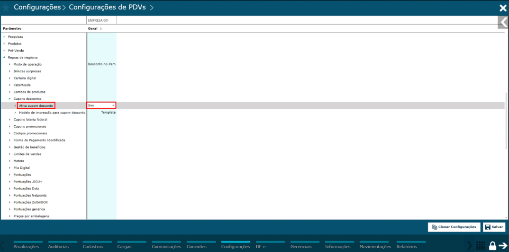The height and width of the screenshot is (252, 509).
Task: Click the Desconto no item value
Action: click(x=101, y=64)
